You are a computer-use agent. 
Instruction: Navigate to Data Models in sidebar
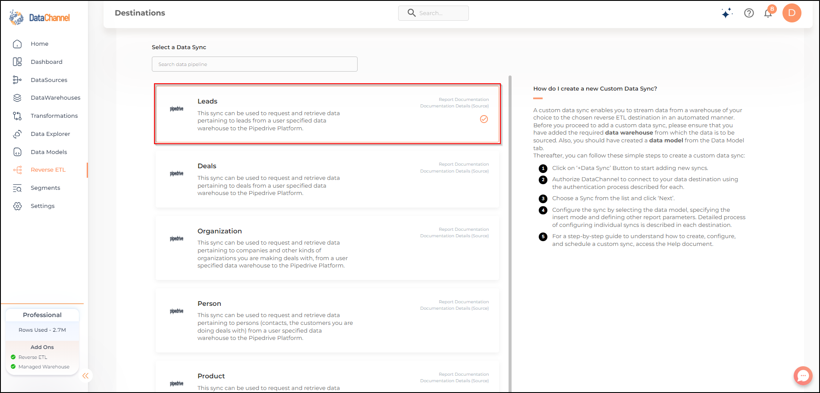(49, 152)
